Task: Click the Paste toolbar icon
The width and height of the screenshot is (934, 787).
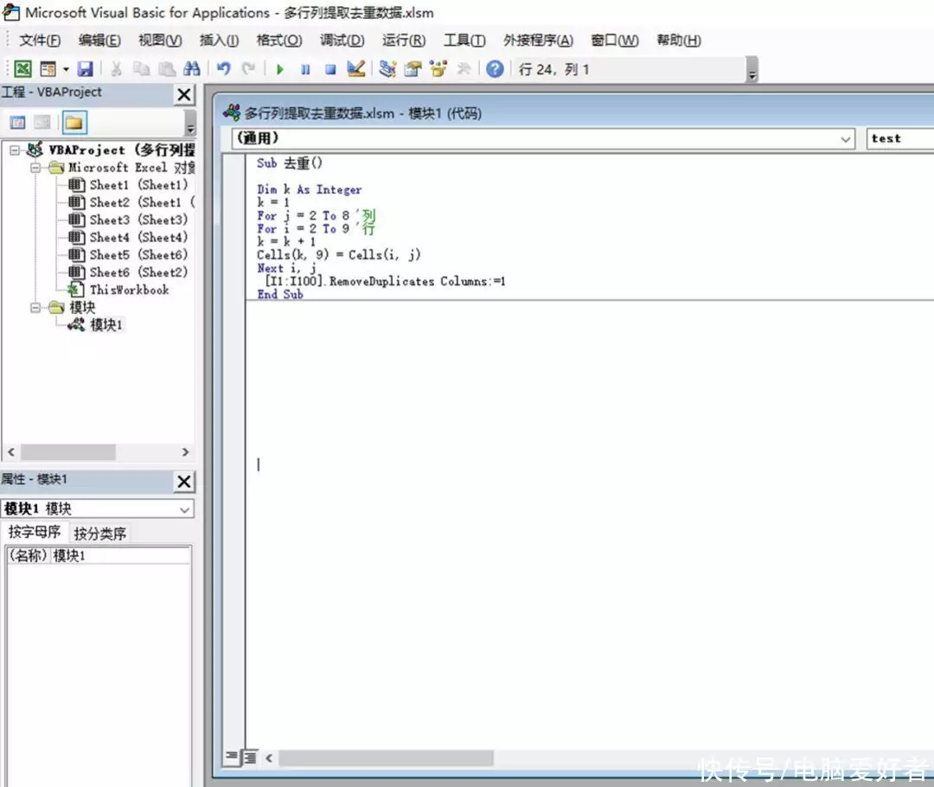Action: (x=167, y=69)
